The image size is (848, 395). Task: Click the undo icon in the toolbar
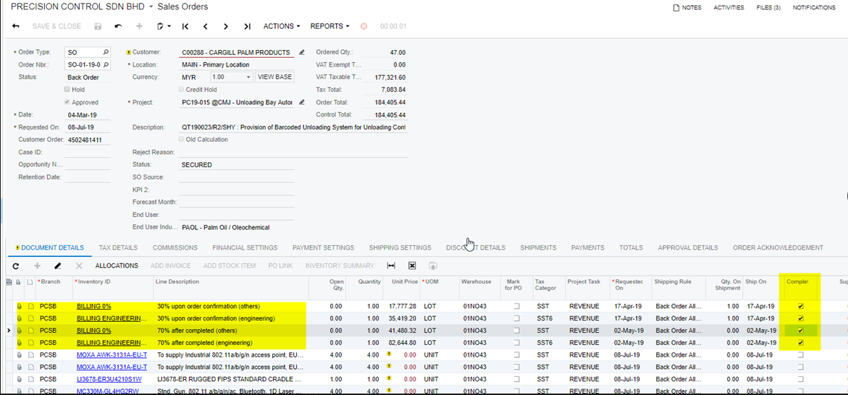[x=118, y=27]
